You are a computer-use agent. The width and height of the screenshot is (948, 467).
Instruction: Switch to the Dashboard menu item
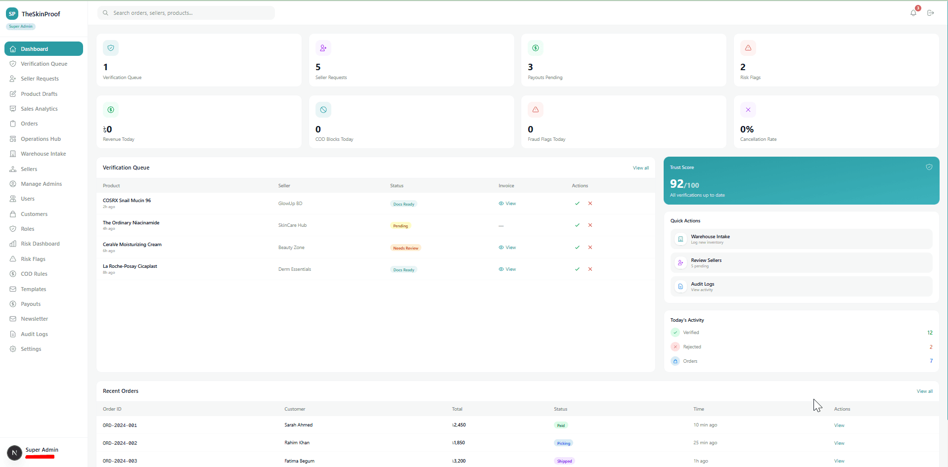(34, 48)
